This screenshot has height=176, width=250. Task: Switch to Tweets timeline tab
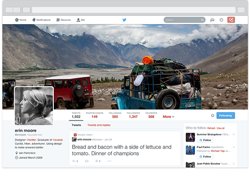coord(76,125)
